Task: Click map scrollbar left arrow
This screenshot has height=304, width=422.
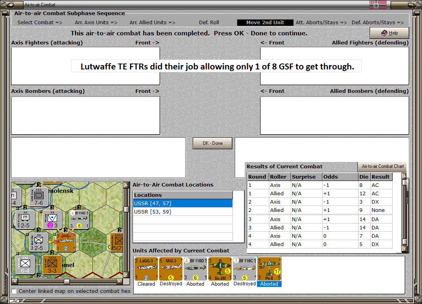Action: click(x=15, y=282)
